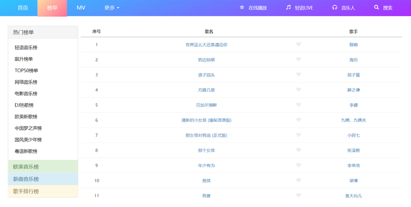Open song 男孩
The height and width of the screenshot is (207, 411).
tap(206, 181)
